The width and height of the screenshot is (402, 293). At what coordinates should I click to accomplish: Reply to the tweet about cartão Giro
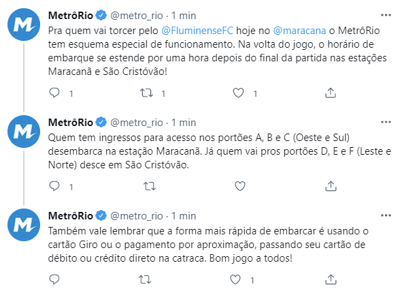click(x=54, y=279)
